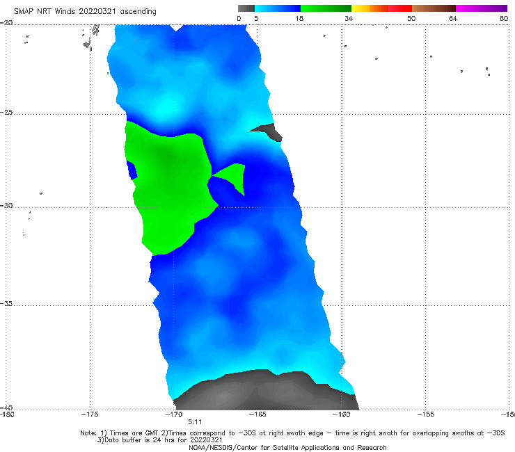Click the latitude axis label "-25"
The width and height of the screenshot is (515, 452).
coord(6,113)
